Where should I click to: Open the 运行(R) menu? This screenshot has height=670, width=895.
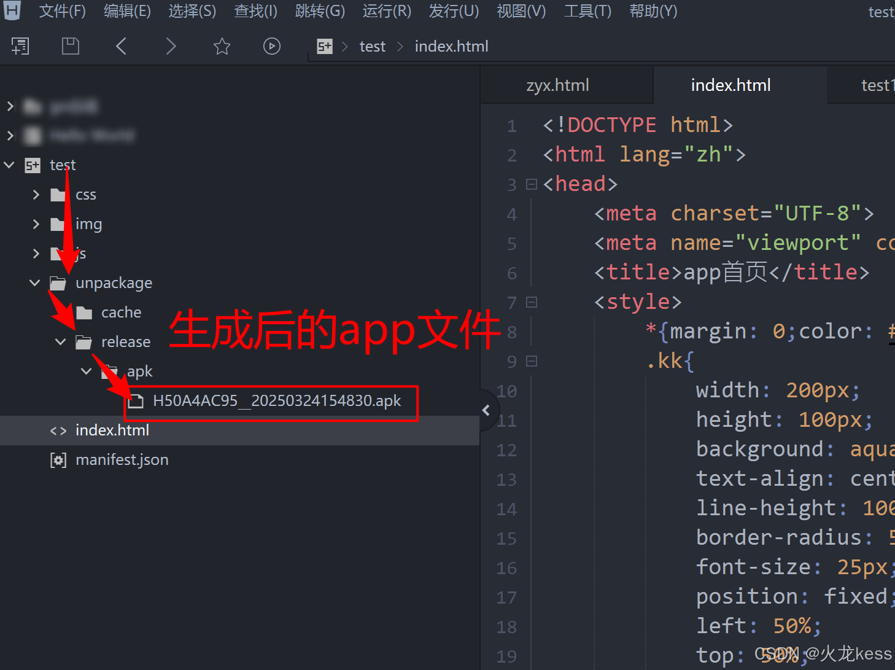pyautogui.click(x=387, y=11)
